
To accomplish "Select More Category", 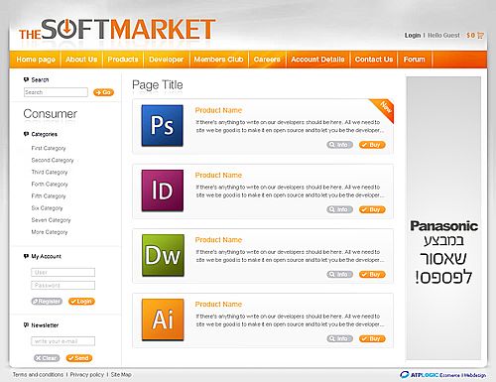I will coord(50,232).
